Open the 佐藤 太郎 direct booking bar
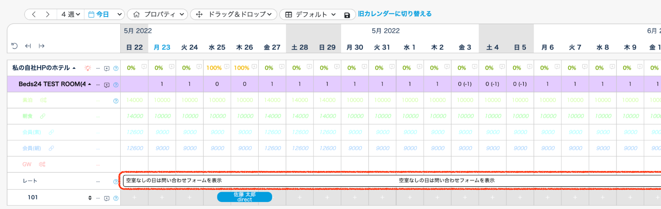Screen dimensions: 661x209 [244, 197]
